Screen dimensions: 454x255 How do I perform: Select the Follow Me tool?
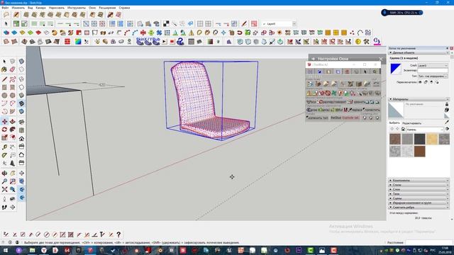13,130
